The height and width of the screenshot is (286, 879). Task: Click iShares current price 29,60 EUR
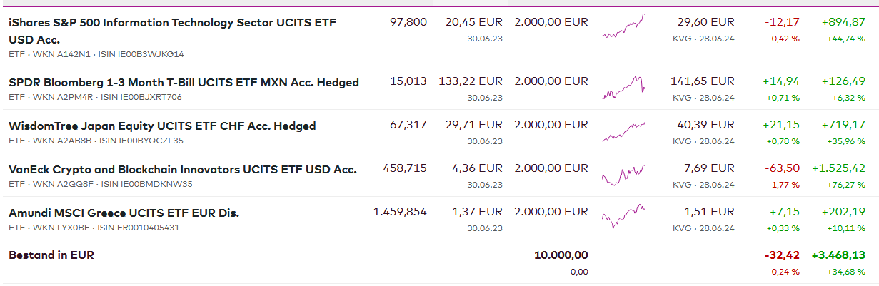(x=705, y=22)
